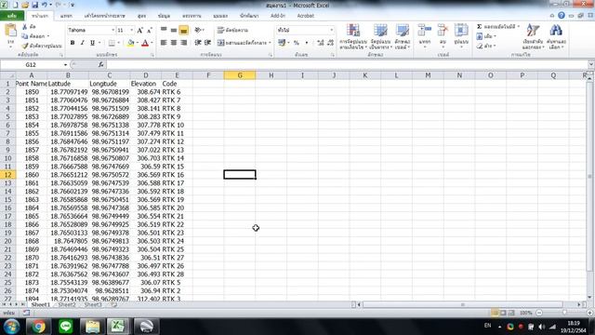Viewport: 595px width, 335px height.
Task: Click the Increase Indent icon
Action: coord(207,43)
